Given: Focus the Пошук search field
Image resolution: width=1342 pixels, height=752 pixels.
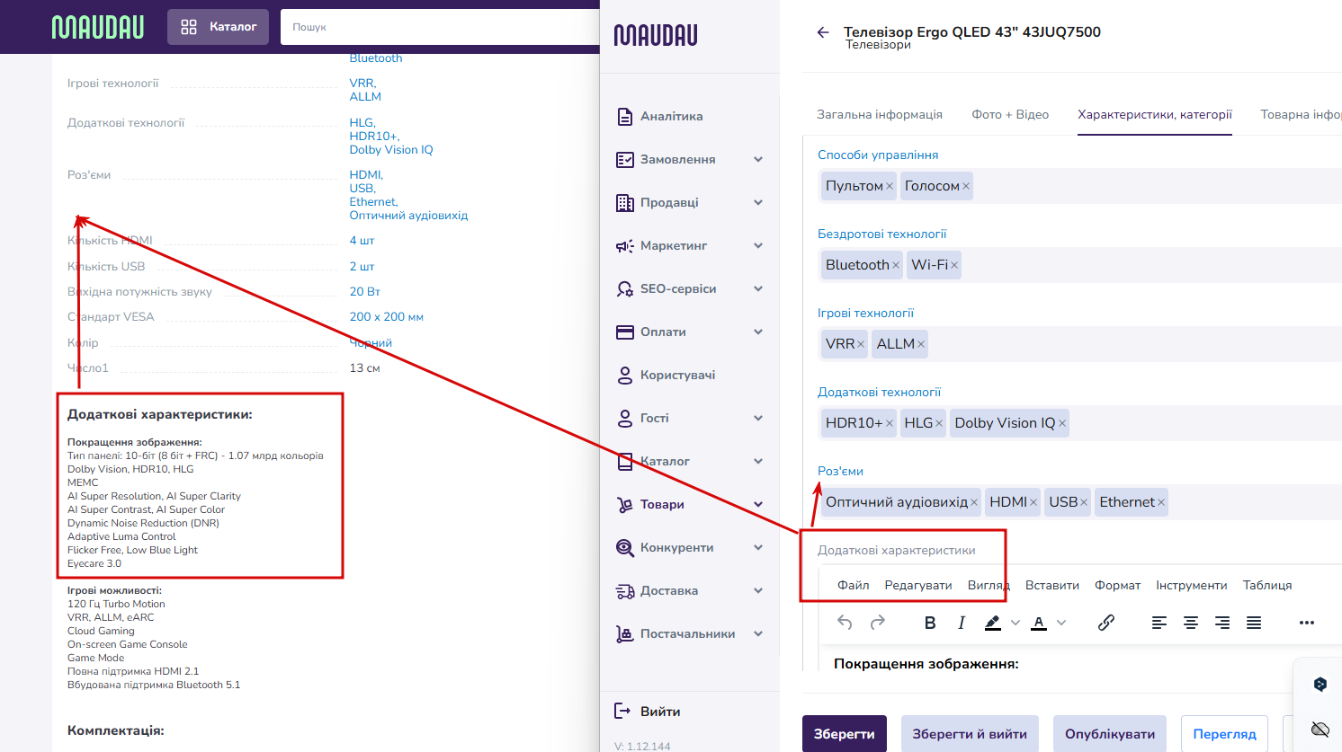Looking at the screenshot, I should tap(440, 27).
